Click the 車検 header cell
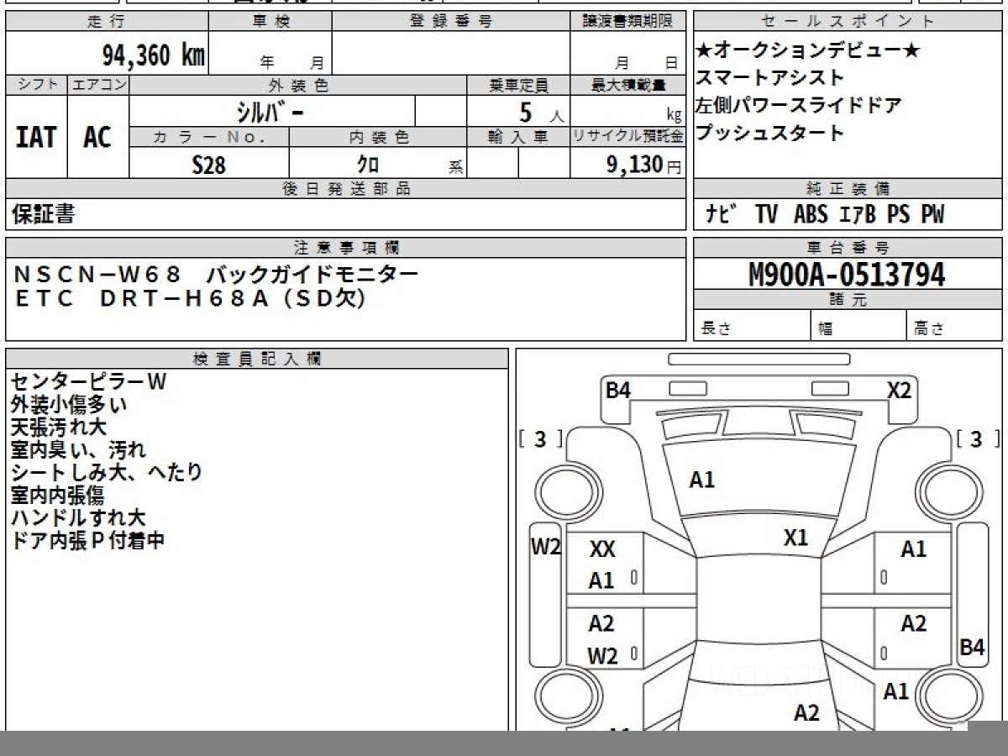This screenshot has width=1008, height=756. (x=270, y=22)
